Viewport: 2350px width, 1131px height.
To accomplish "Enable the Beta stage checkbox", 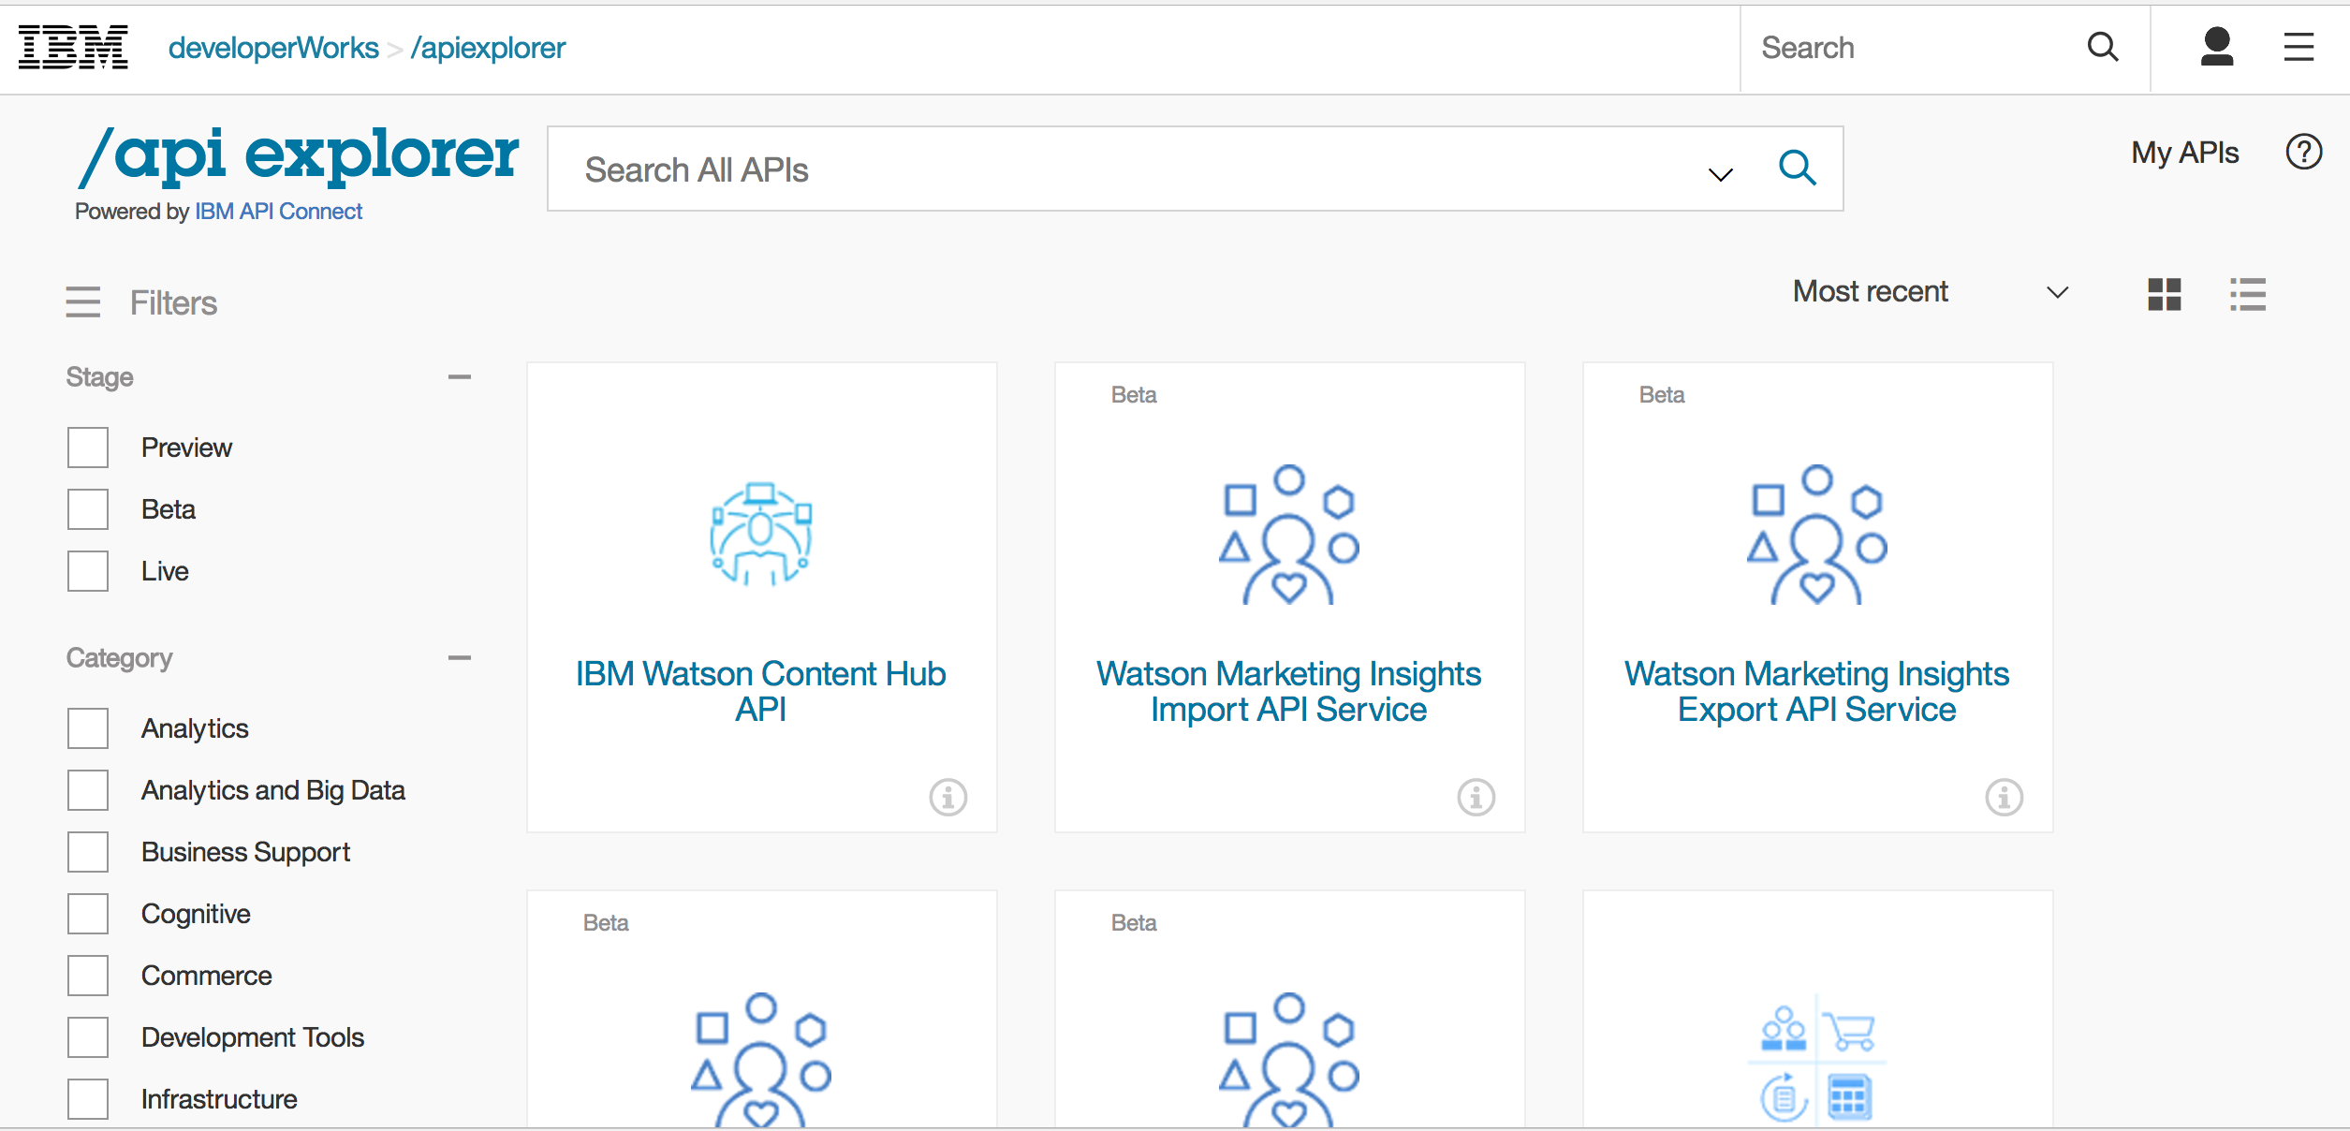I will pyautogui.click(x=88, y=509).
